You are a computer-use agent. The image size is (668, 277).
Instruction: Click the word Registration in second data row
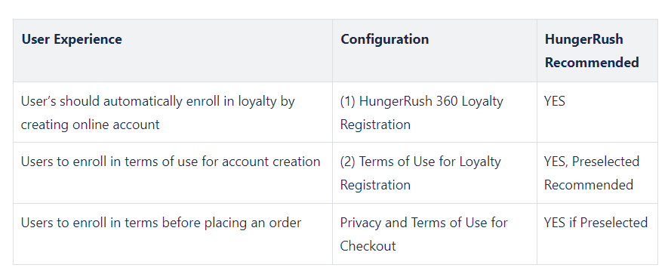tap(375, 185)
